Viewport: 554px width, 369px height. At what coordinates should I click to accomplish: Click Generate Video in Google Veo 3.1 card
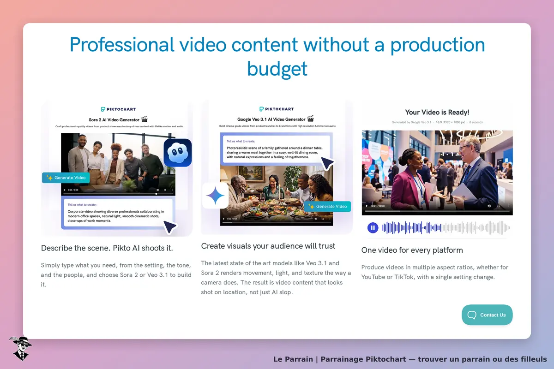tap(327, 207)
